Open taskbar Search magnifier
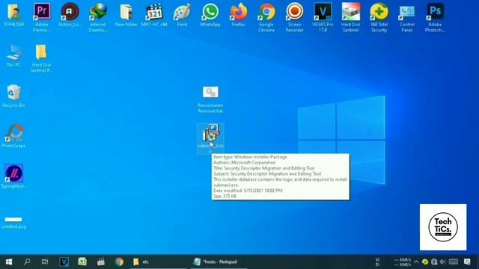This screenshot has height=269, width=479. pyautogui.click(x=27, y=262)
